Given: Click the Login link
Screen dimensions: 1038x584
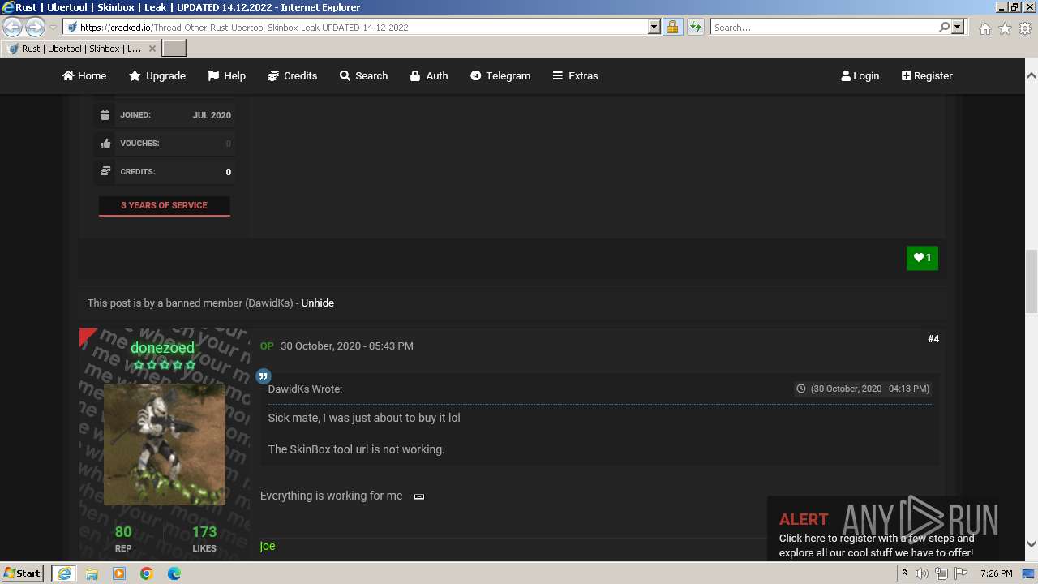Looking at the screenshot, I should click(860, 75).
